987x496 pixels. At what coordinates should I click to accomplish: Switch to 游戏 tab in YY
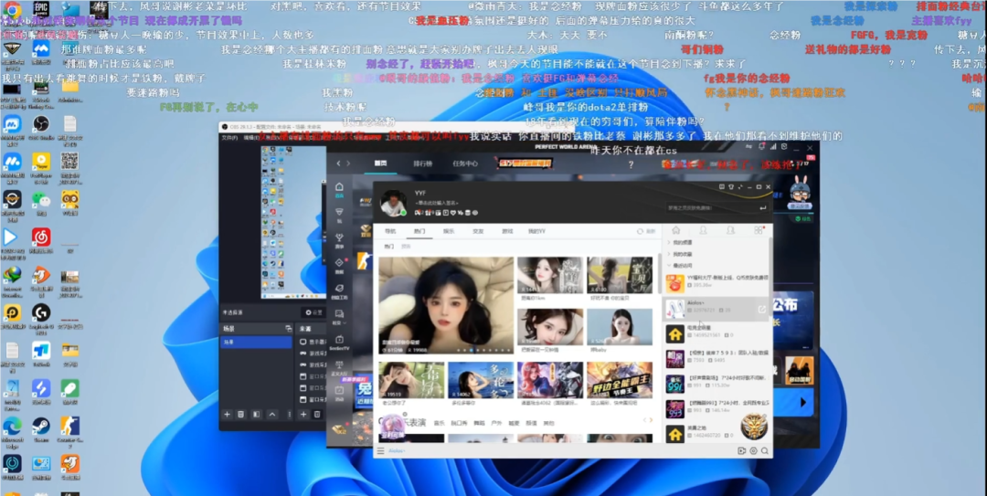(x=507, y=232)
